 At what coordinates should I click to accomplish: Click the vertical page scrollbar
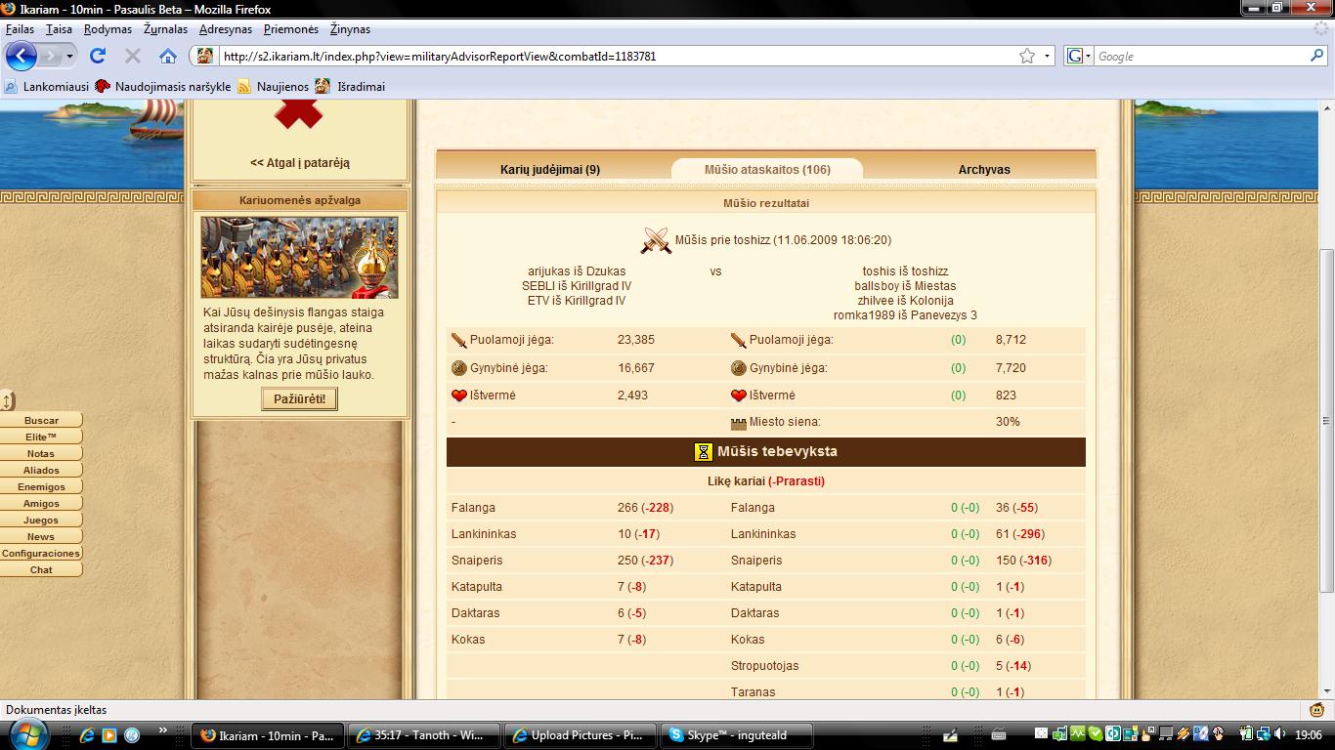click(x=1326, y=420)
